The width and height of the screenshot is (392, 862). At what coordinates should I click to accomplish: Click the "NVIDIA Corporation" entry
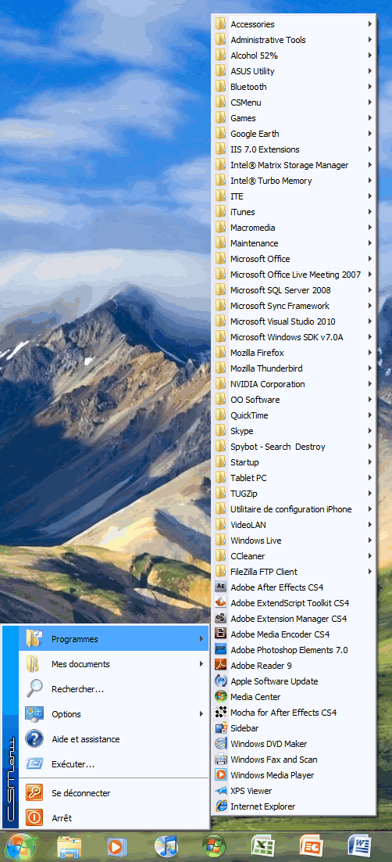click(294, 384)
